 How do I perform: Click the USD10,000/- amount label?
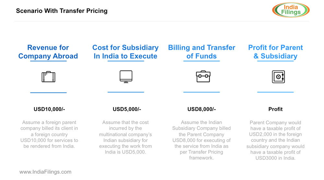pyautogui.click(x=49, y=109)
